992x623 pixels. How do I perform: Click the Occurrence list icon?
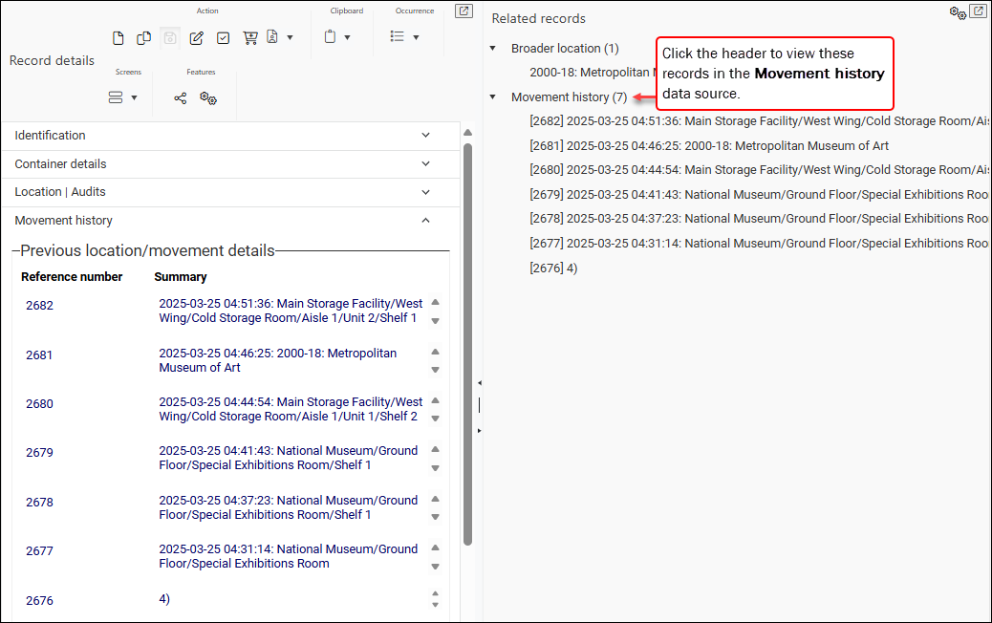[x=398, y=36]
